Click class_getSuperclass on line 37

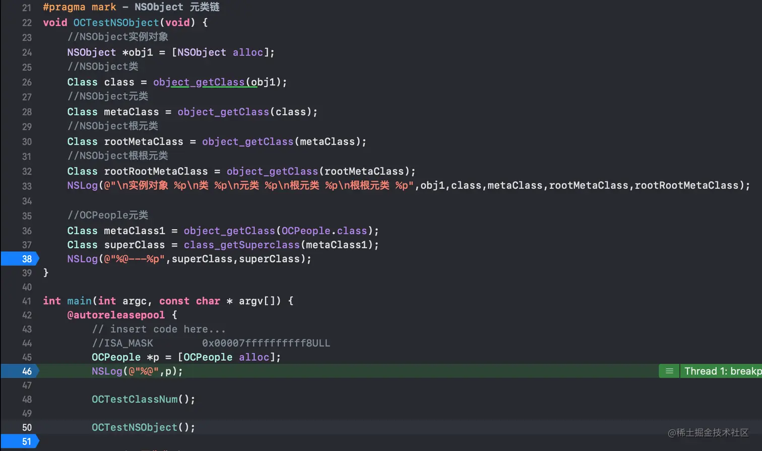click(242, 245)
